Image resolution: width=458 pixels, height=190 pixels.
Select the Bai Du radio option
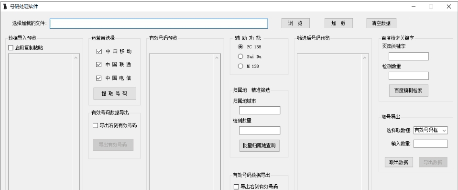240,56
